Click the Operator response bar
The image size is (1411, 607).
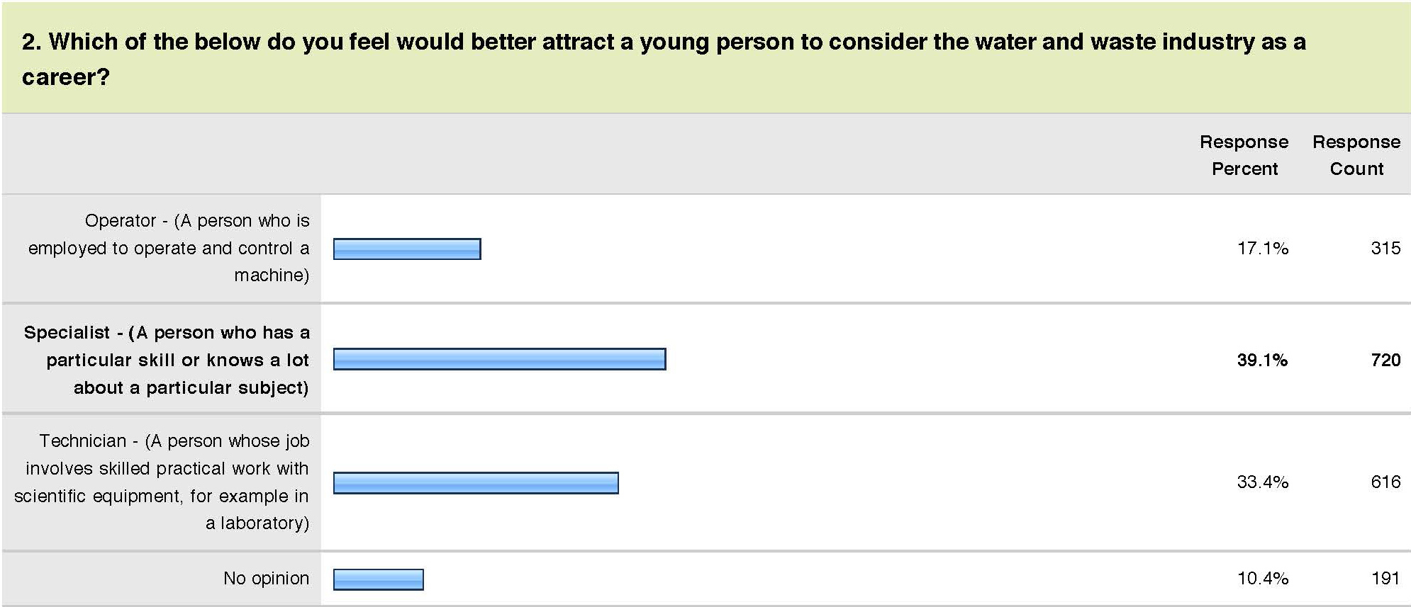[407, 249]
